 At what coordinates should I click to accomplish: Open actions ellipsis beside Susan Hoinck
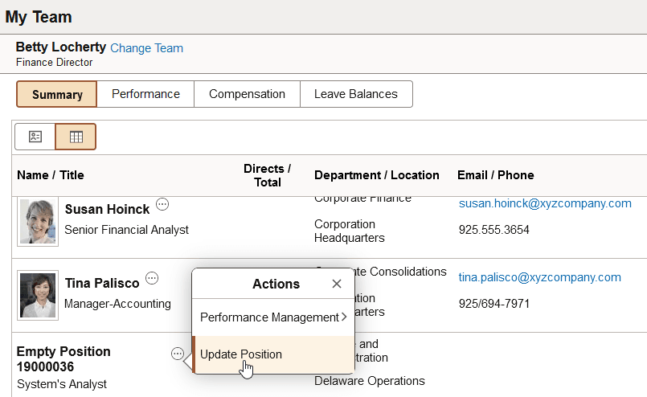(x=162, y=204)
